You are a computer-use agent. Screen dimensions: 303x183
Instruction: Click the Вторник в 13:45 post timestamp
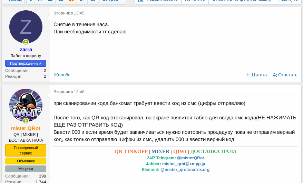[x=69, y=13]
